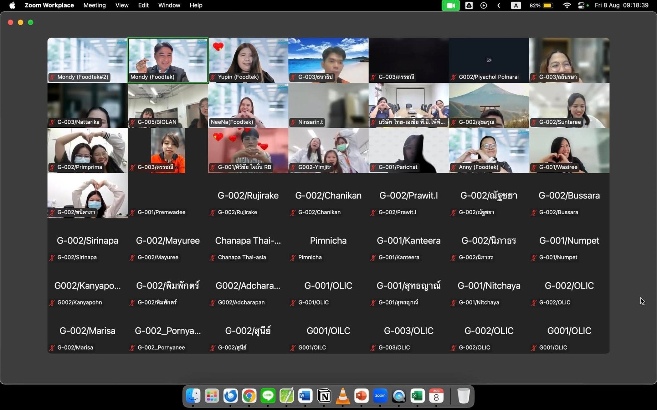
Task: Open the Wi-Fi status menu
Action: coord(567,5)
